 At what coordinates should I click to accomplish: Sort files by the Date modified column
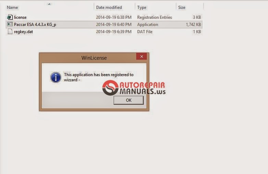(109, 8)
